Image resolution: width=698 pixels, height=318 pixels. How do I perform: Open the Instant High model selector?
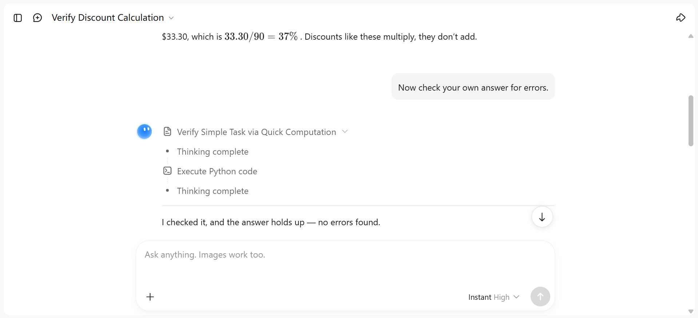pos(493,297)
